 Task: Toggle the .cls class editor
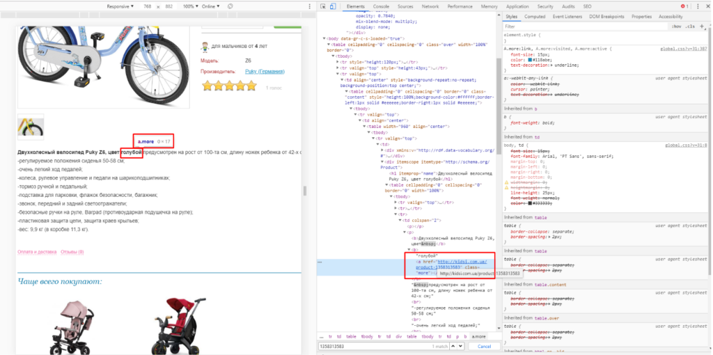(x=690, y=26)
